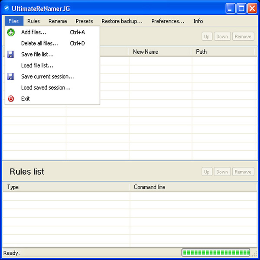Screen dimensions: 260x260
Task: Click the green progress bar in status bar
Action: 216,253
